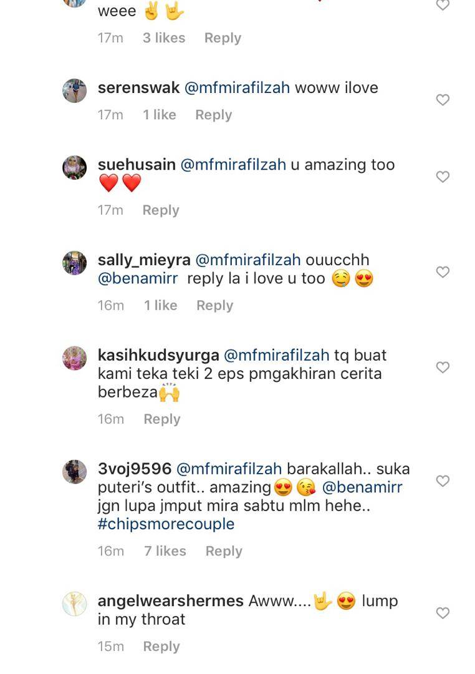Screen dimensions: 475x674
Task: Tap heart icon beside suehusain's comment
Action: tap(443, 177)
